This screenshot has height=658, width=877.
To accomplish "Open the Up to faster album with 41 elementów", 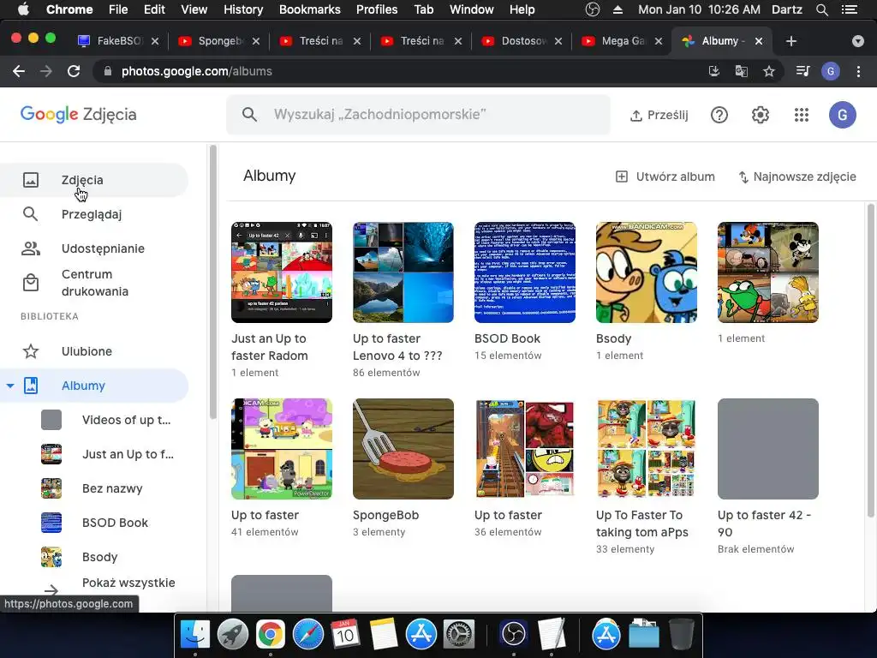I will point(281,449).
